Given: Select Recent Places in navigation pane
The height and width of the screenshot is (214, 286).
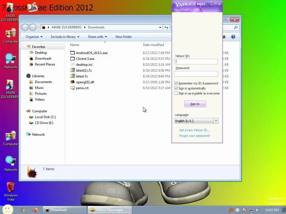Looking at the screenshot, I should [45, 64].
